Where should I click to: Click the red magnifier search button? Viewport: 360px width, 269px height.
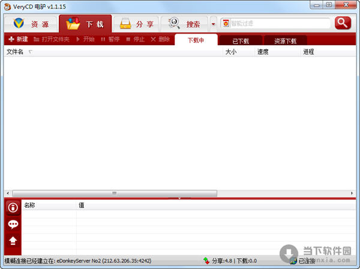click(343, 23)
